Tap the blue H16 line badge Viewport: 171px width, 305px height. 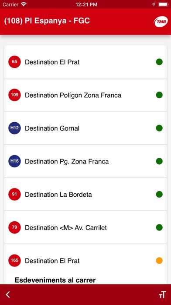[14, 161]
